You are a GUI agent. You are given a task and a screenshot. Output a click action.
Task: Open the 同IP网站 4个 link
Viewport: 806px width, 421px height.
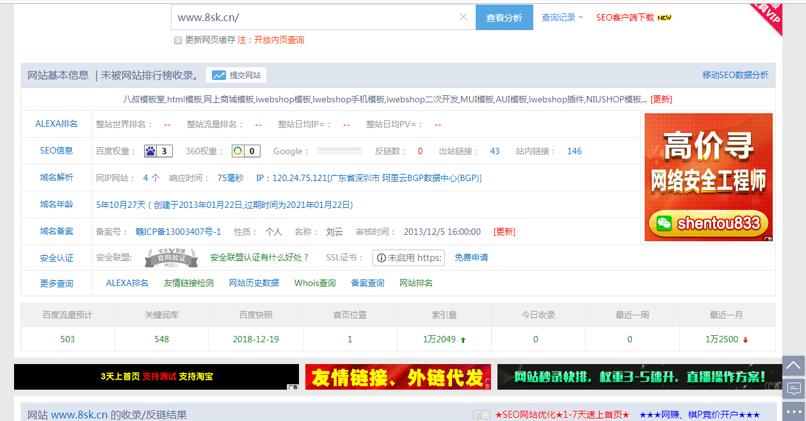[x=151, y=178]
